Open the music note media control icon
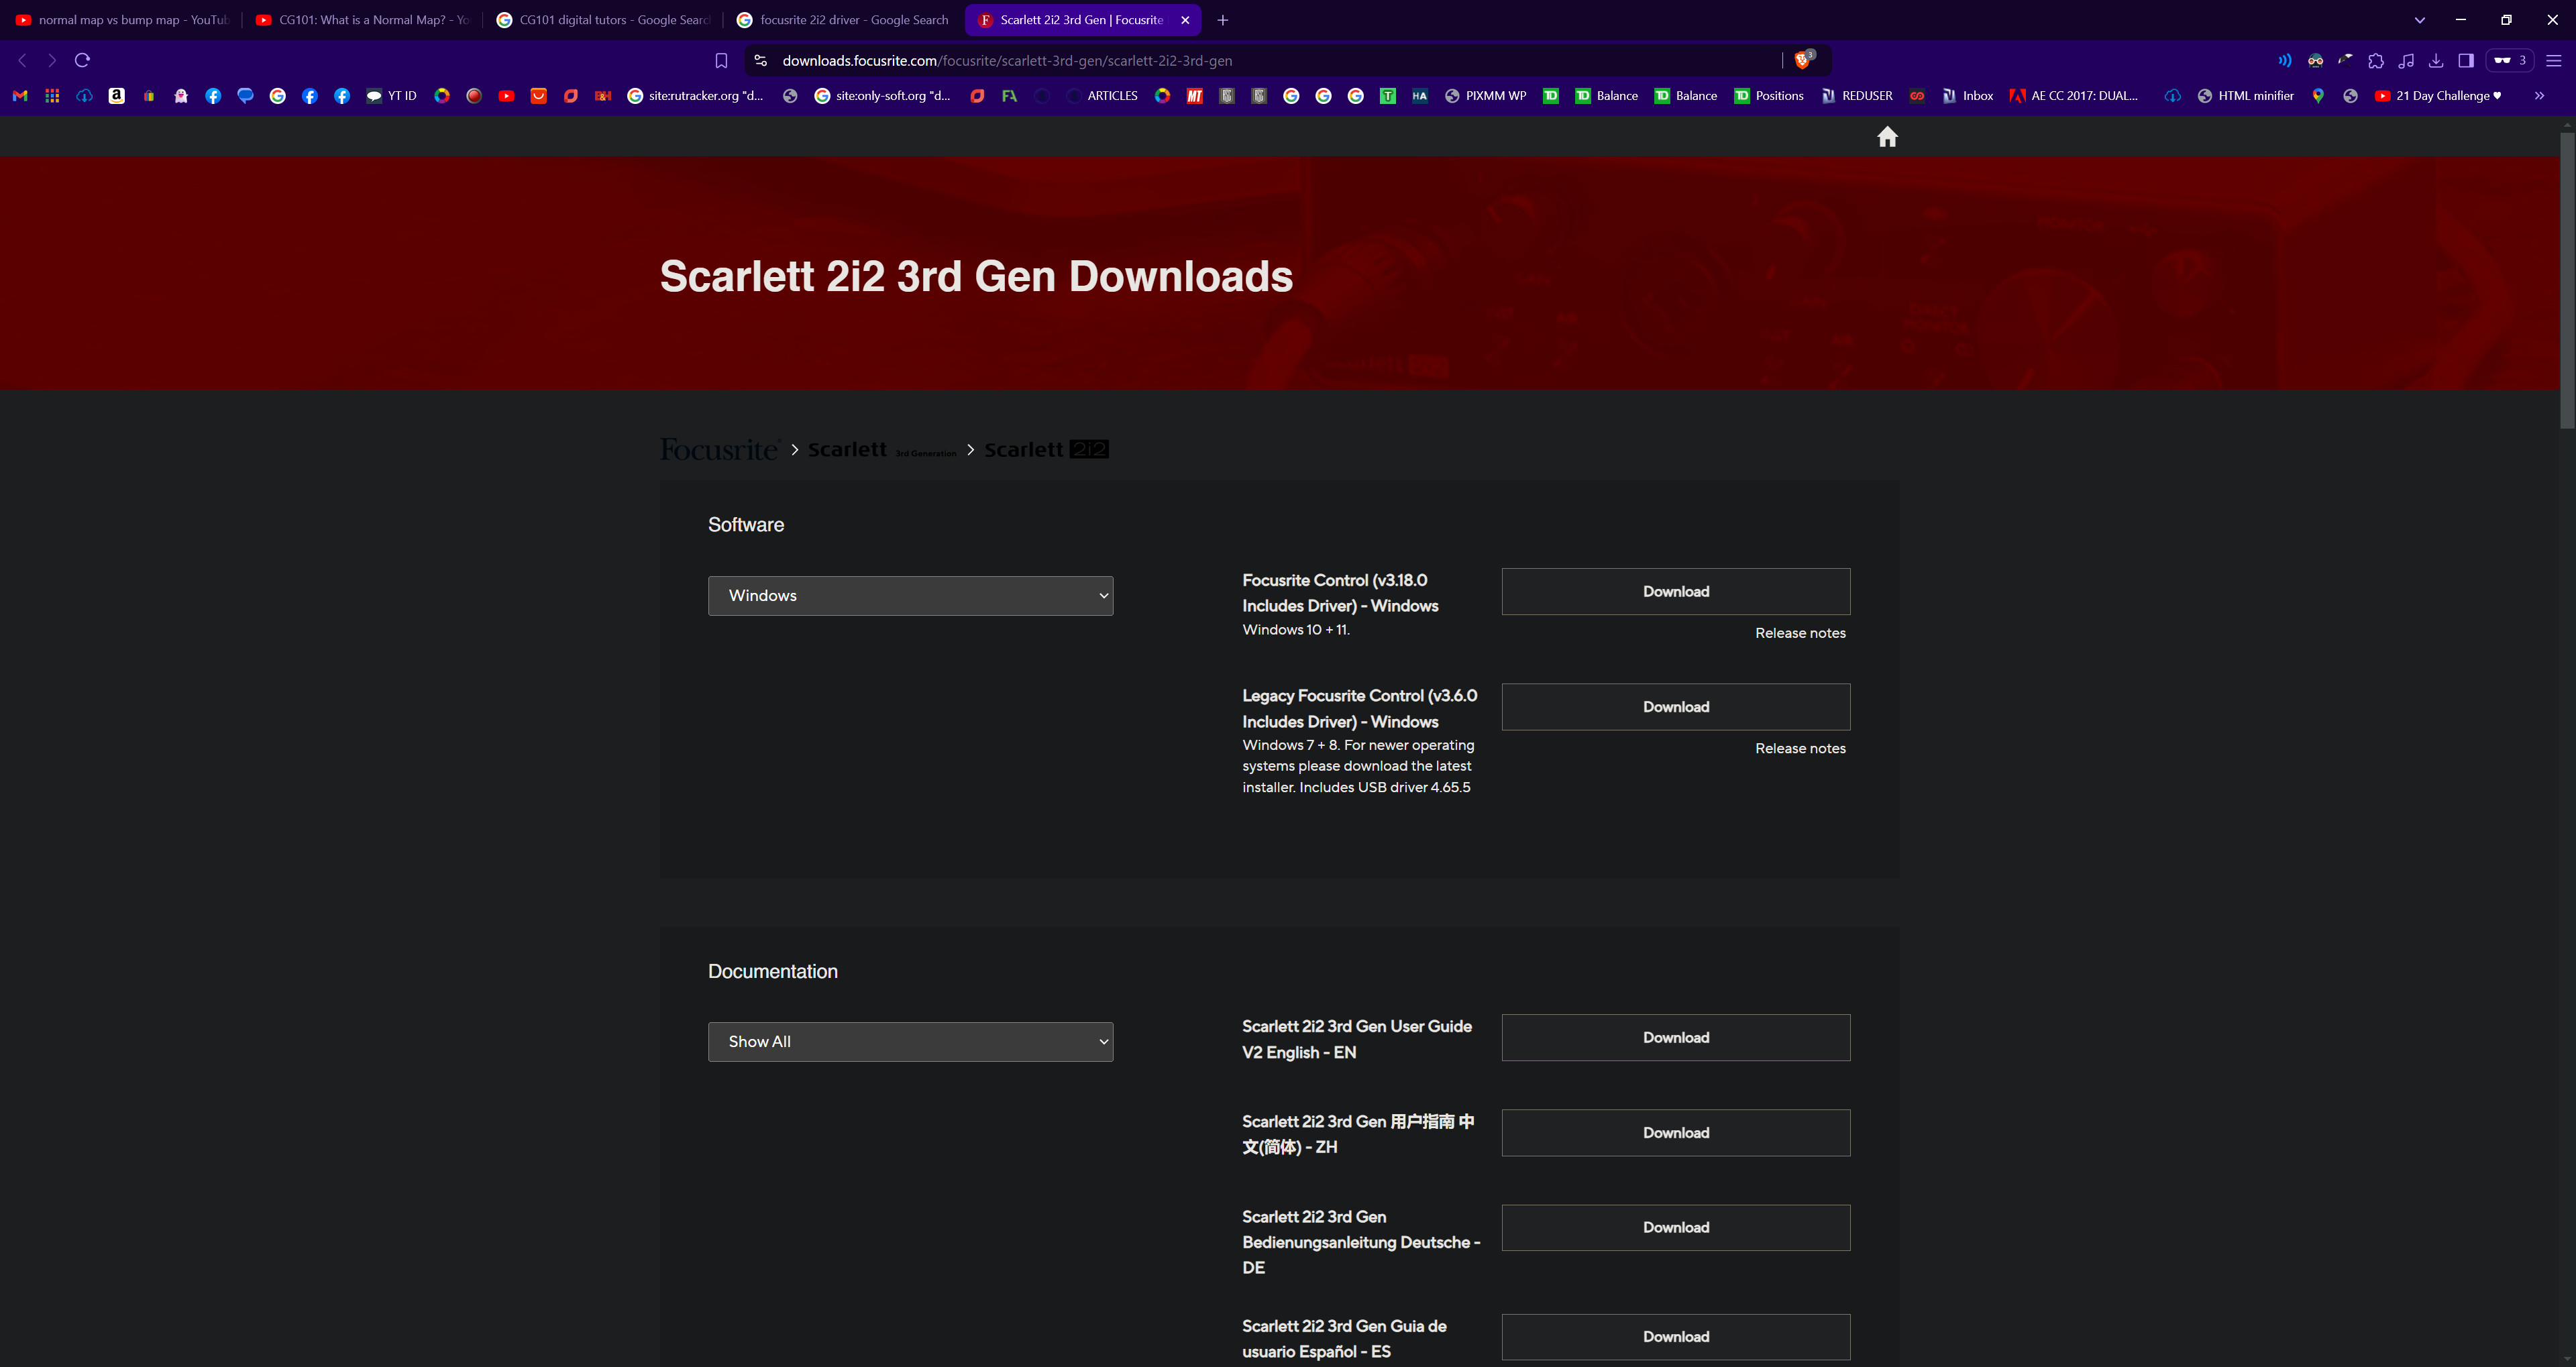The width and height of the screenshot is (2576, 1367). pos(2406,61)
